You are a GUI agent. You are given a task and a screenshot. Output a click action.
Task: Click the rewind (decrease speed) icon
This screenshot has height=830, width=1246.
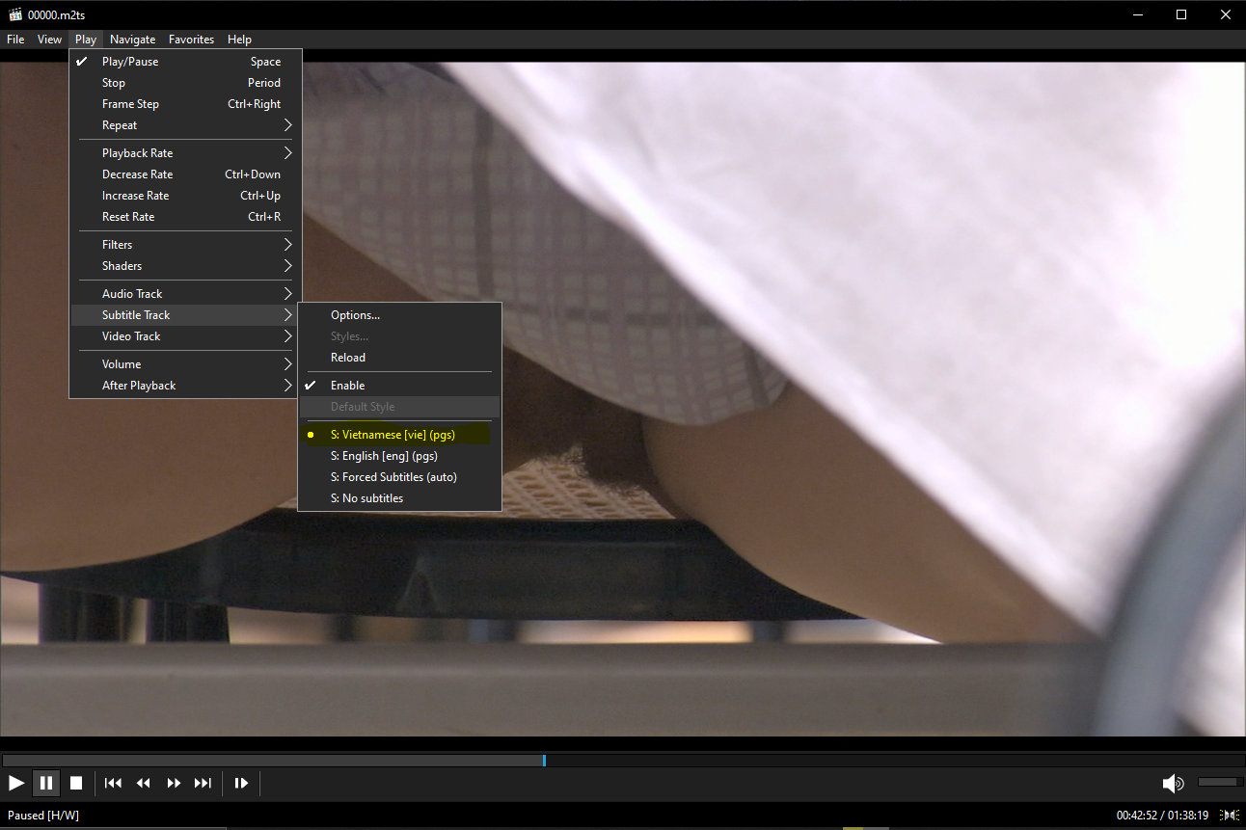pos(144,783)
